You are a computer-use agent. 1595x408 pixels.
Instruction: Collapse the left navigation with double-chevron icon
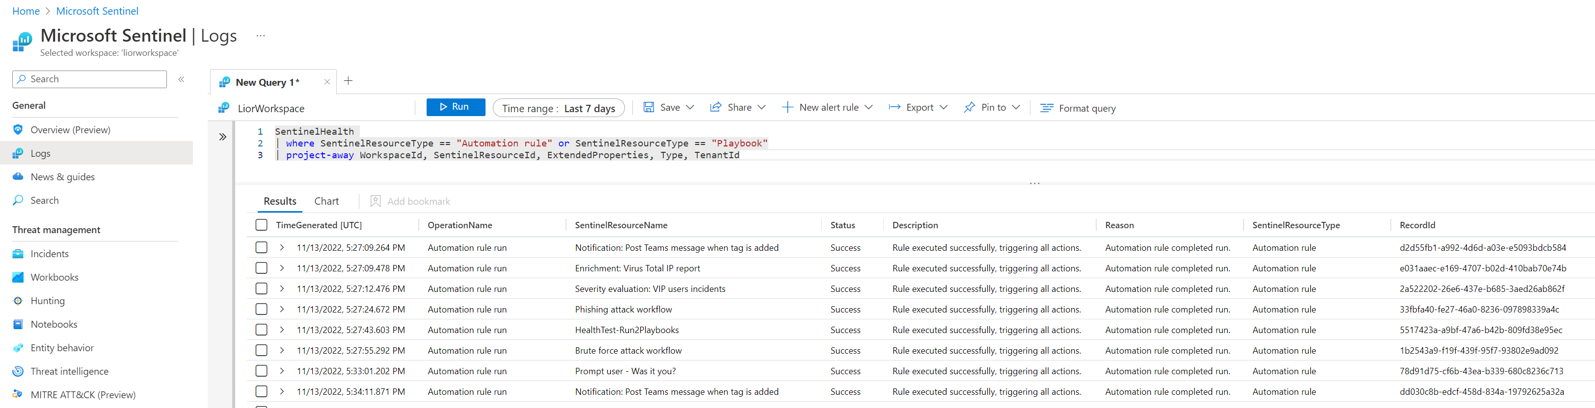click(182, 79)
